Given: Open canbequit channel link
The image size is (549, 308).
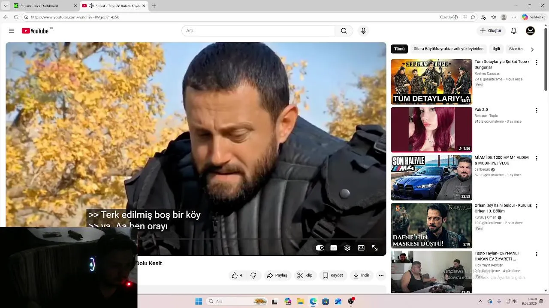Looking at the screenshot, I should (482, 169).
